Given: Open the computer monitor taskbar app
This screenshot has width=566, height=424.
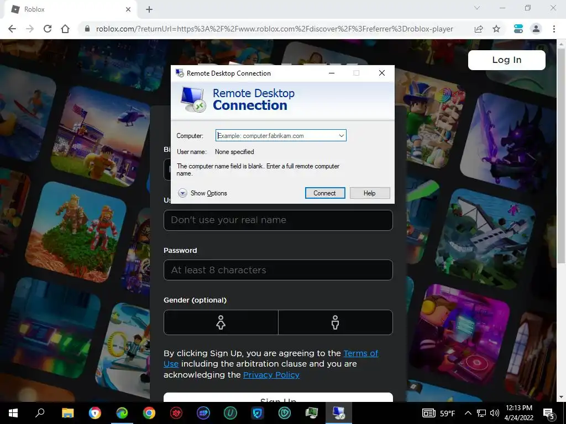Looking at the screenshot, I should [x=312, y=413].
